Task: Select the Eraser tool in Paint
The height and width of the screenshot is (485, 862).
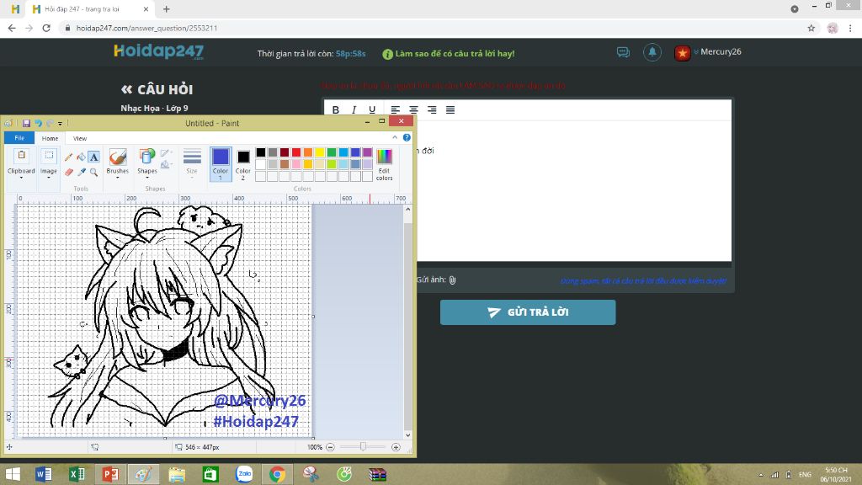Action: pyautogui.click(x=69, y=172)
